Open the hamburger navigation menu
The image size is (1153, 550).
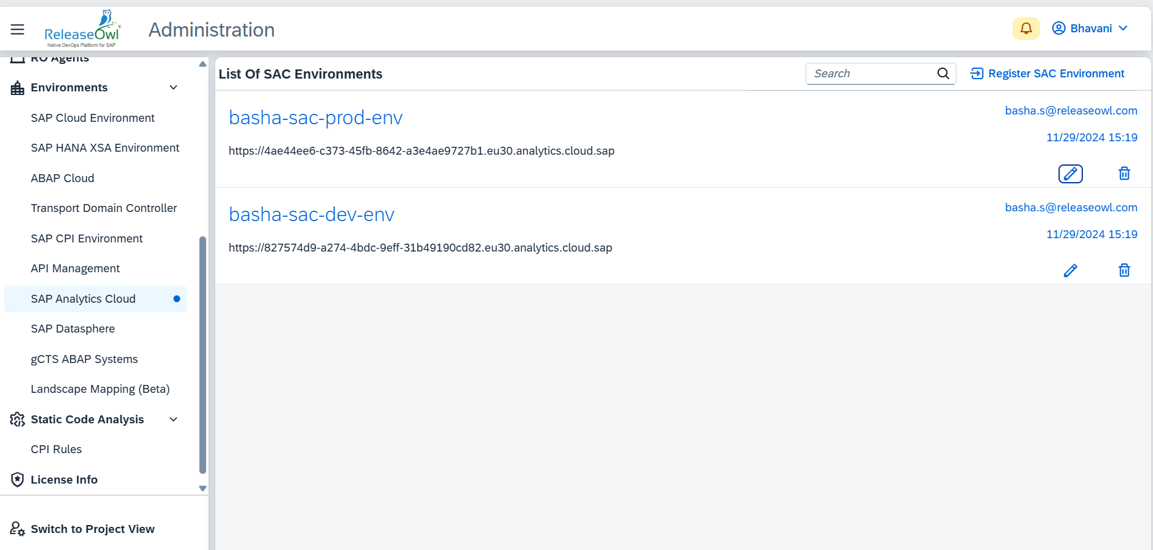(x=18, y=29)
